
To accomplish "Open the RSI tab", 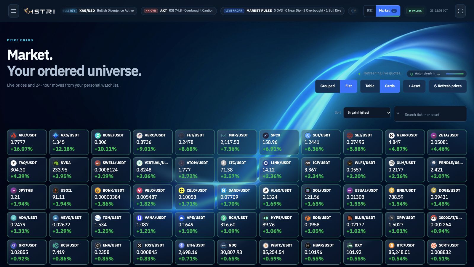I will point(370,11).
